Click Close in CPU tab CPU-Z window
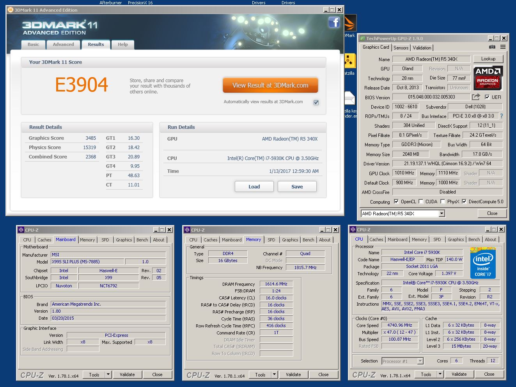This screenshot has height=387, width=516. [x=489, y=374]
